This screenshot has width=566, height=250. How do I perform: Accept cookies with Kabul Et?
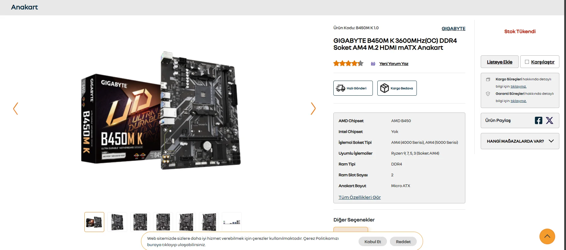click(x=373, y=242)
